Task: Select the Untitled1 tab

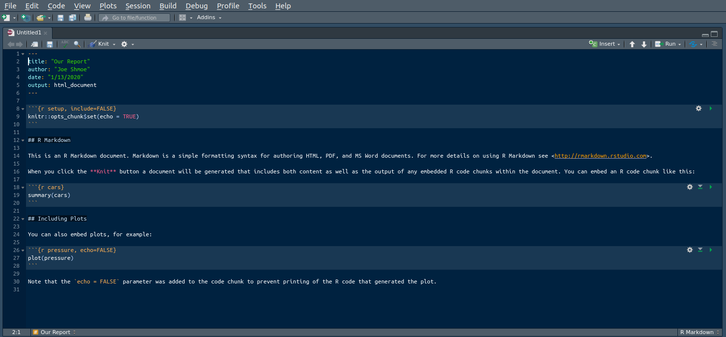Action: click(28, 32)
